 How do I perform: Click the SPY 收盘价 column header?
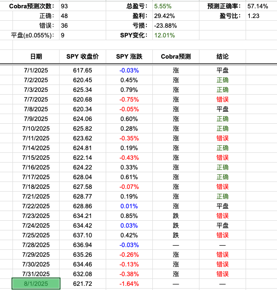(83, 56)
